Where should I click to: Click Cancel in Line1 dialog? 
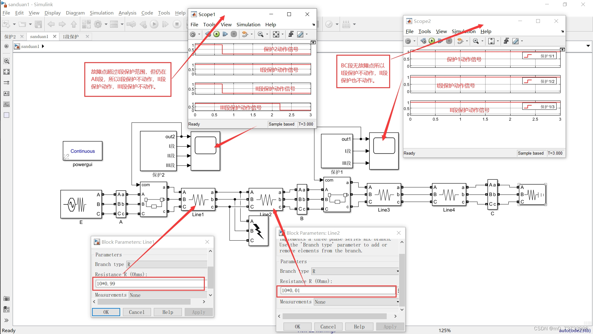tap(137, 312)
